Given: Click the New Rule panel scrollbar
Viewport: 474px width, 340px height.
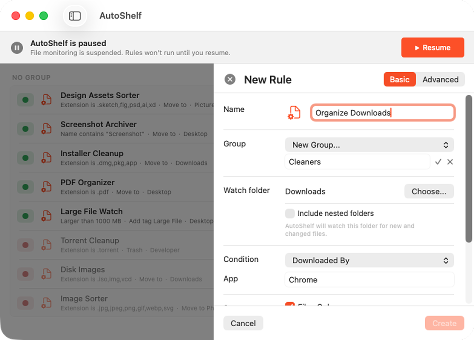Looking at the screenshot, I should (x=469, y=169).
